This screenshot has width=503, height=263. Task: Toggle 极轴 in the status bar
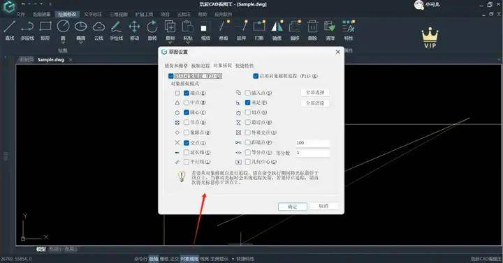point(154,259)
